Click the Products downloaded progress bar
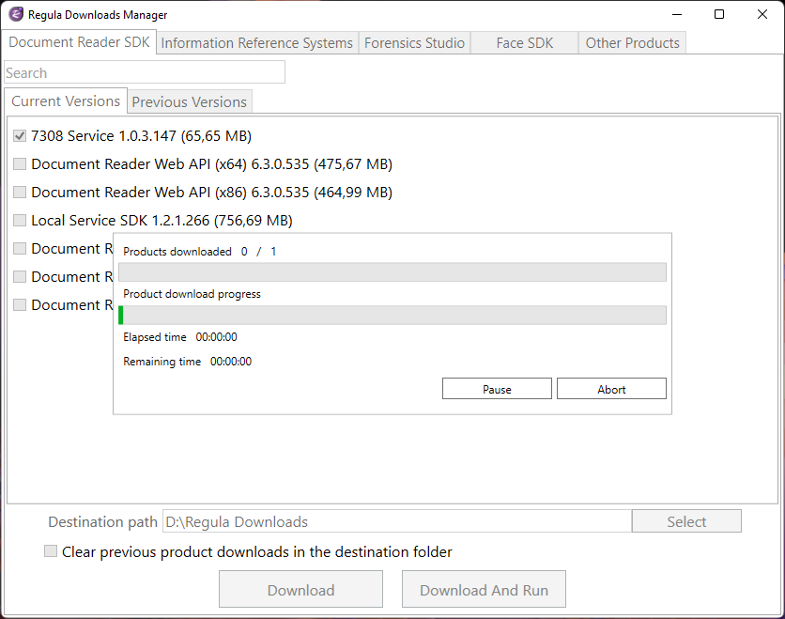This screenshot has width=785, height=619. tap(392, 272)
